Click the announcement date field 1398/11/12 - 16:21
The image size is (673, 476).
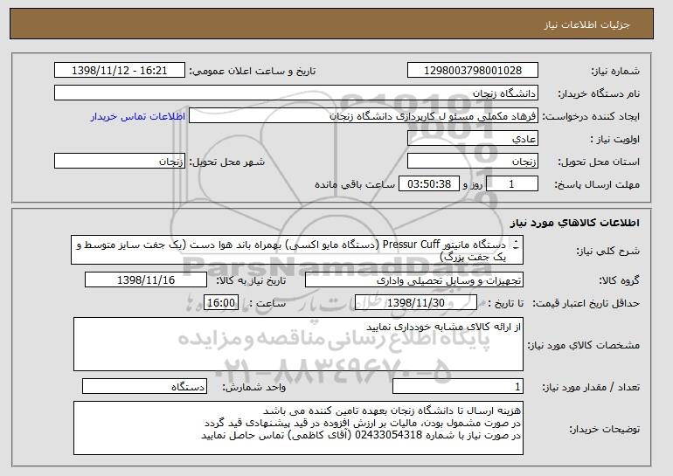(120, 71)
